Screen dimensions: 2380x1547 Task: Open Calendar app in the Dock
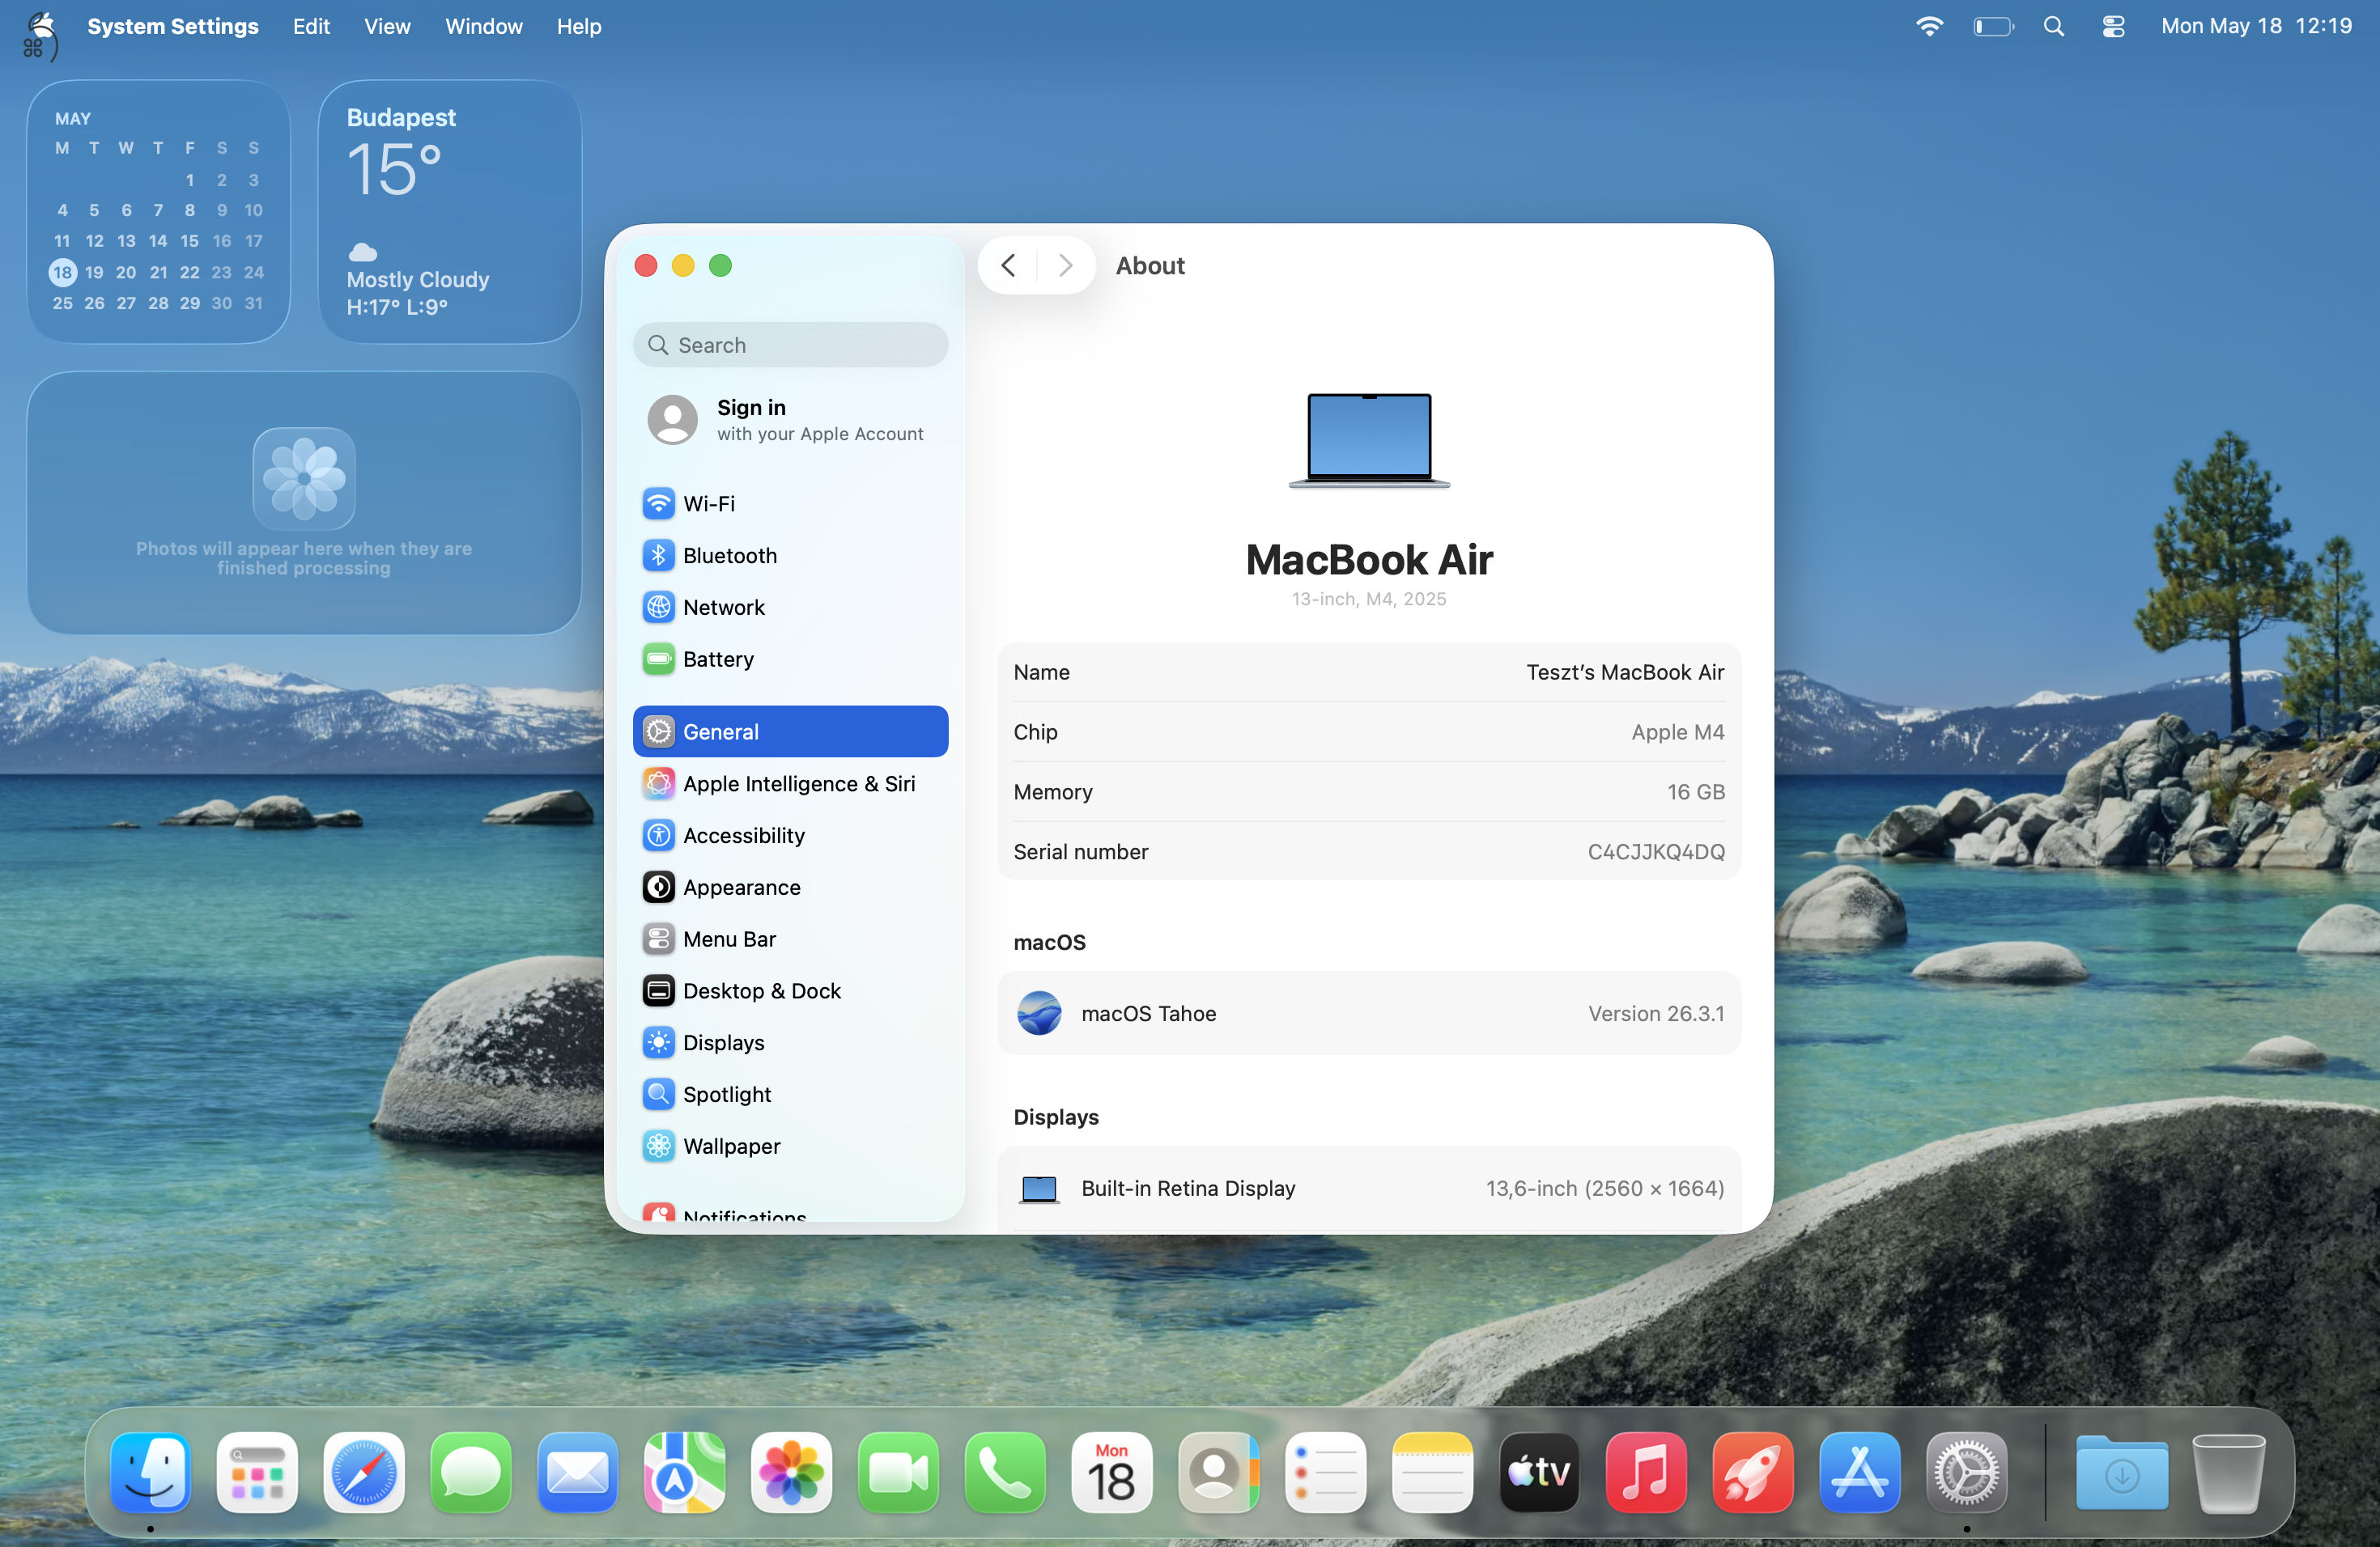point(1112,1473)
